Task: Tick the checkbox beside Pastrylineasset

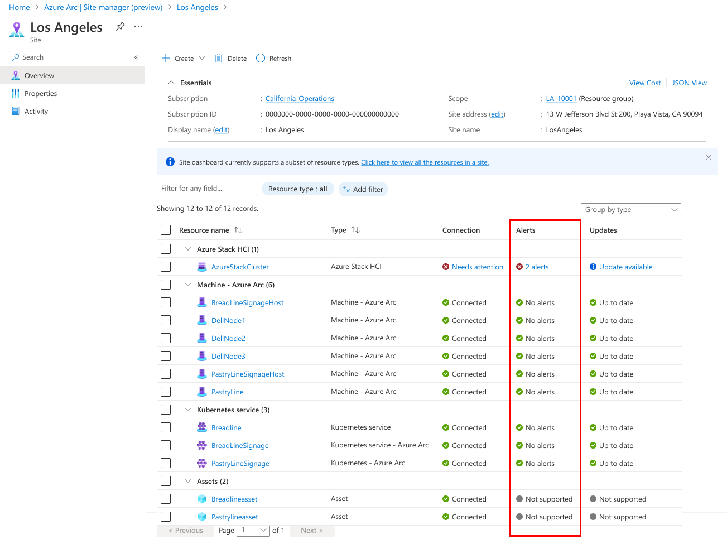Action: point(165,517)
